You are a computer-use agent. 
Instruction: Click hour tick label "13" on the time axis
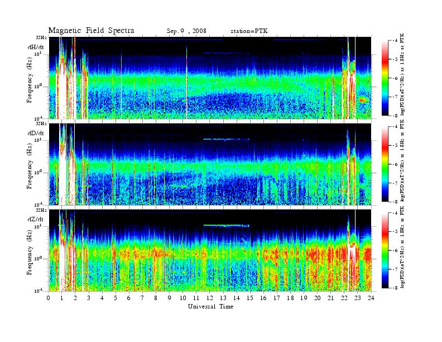223,298
